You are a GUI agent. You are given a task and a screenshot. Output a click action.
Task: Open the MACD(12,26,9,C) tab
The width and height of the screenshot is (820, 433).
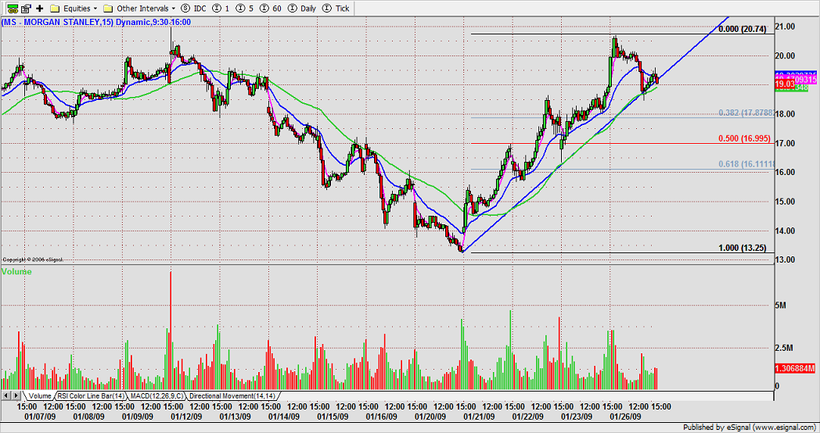pos(156,396)
